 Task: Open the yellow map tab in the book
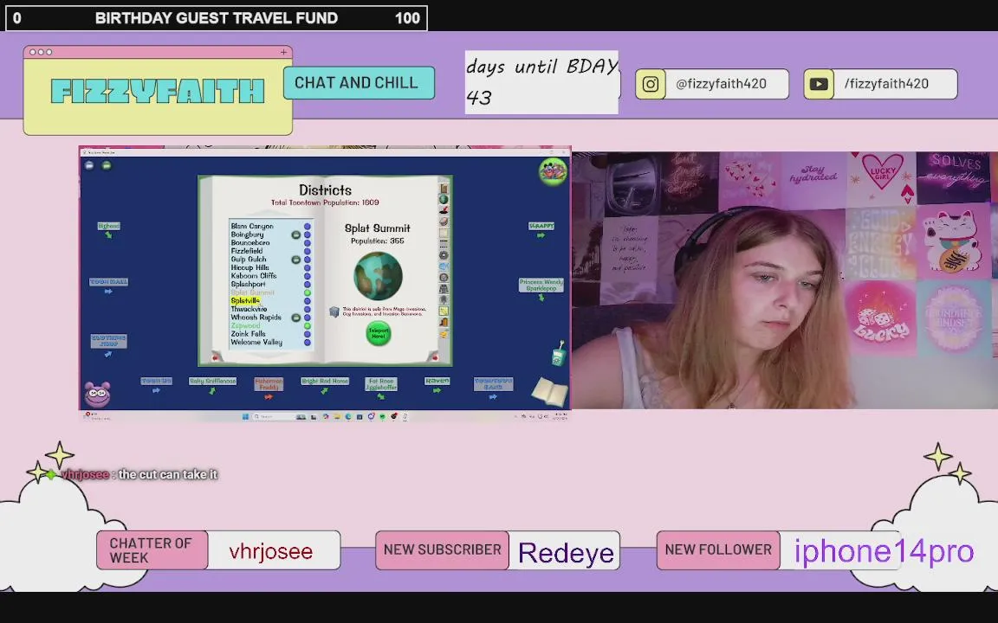444,311
